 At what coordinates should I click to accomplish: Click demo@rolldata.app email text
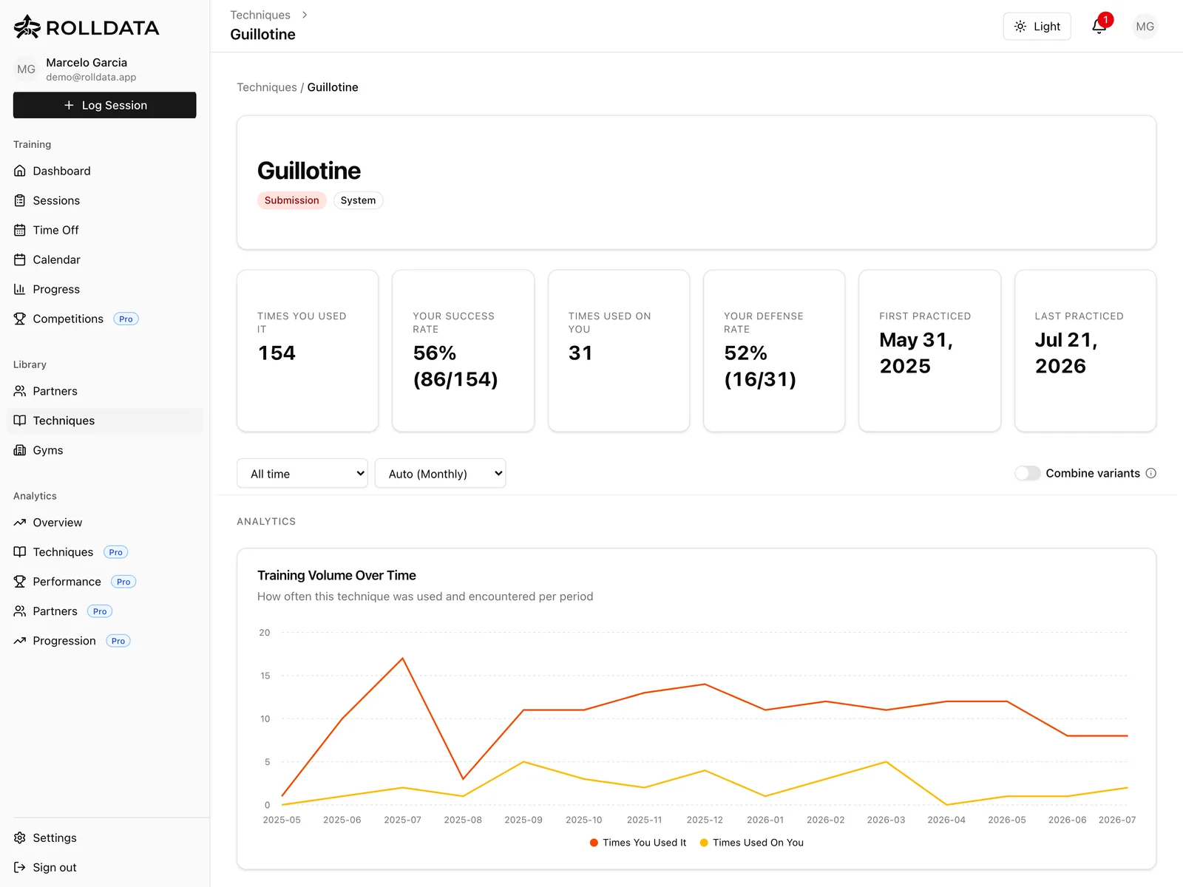tap(91, 77)
